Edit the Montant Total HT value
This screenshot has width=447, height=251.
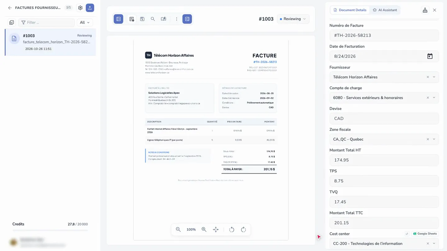(384, 160)
